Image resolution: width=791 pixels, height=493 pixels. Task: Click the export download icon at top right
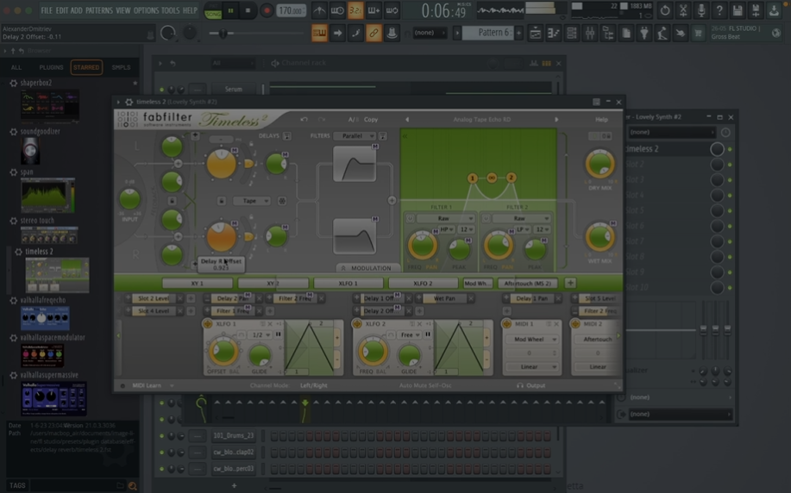tap(774, 10)
